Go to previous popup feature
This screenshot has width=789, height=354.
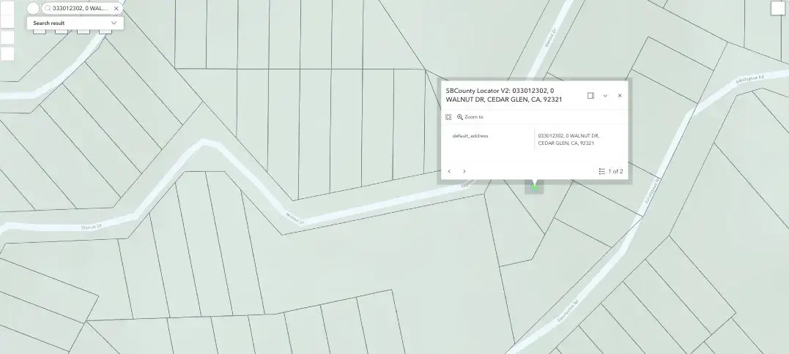tap(449, 171)
